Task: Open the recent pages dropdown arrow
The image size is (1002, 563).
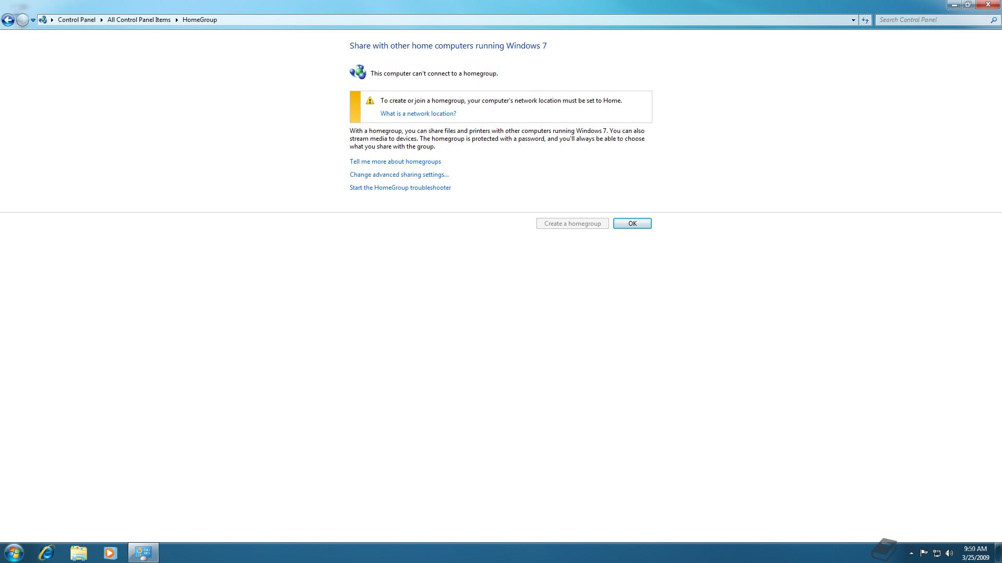Action: point(33,20)
